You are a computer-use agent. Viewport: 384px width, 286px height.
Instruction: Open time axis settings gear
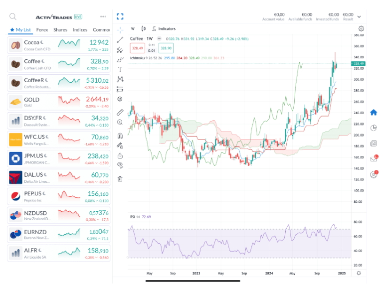(359, 273)
